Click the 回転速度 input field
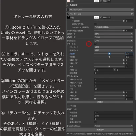Screen dimensions: 136x136 pos(114,73)
